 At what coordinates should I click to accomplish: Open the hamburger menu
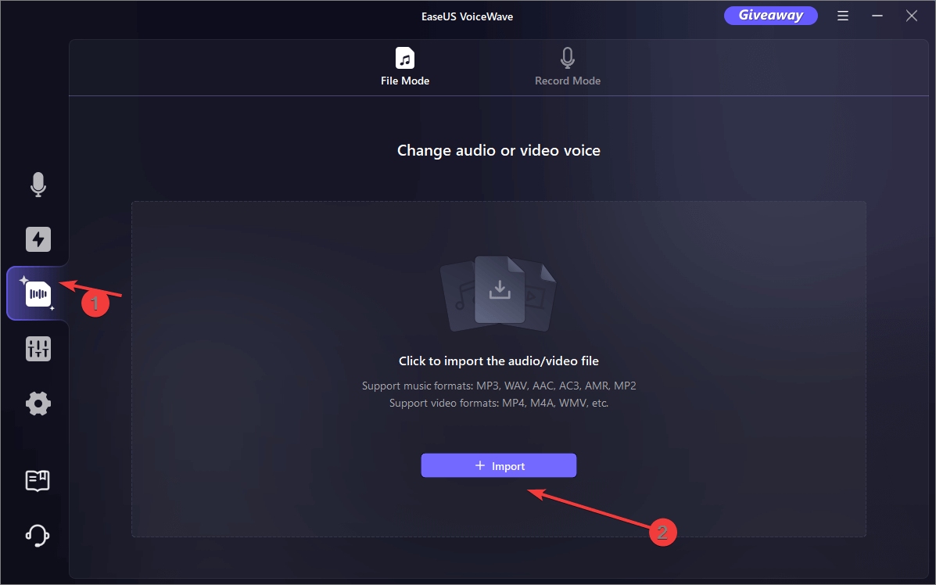tap(843, 15)
